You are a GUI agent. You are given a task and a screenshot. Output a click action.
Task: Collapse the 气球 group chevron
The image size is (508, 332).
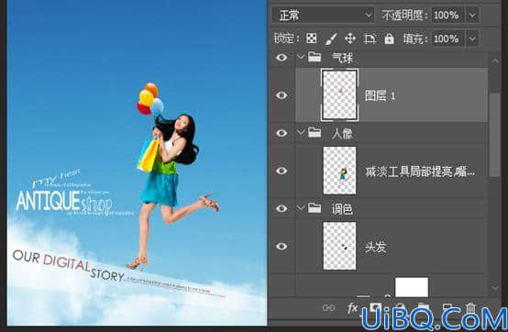click(301, 58)
